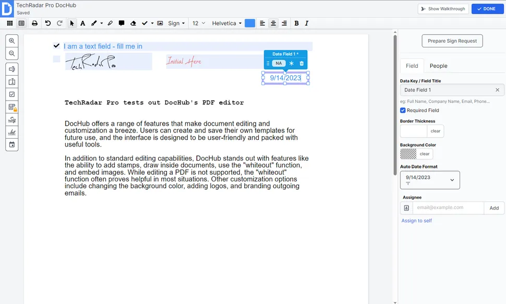
Task: Toggle the checkmark beside the text field
Action: (x=56, y=46)
